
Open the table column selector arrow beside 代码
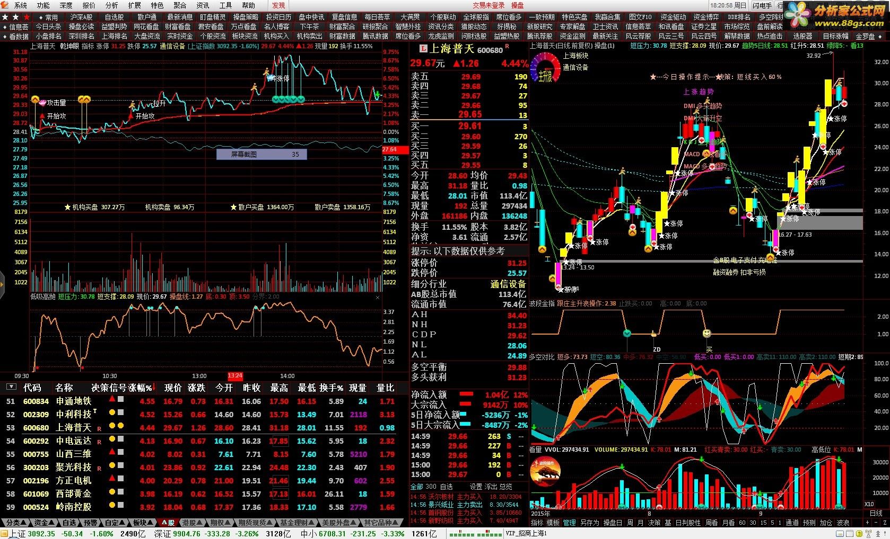click(x=11, y=387)
